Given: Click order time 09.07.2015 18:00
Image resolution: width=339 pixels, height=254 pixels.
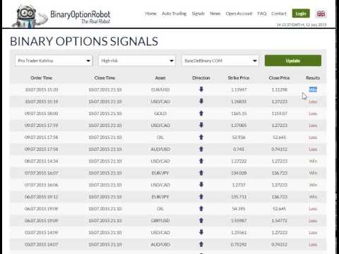Looking at the screenshot, I should tap(42, 114).
